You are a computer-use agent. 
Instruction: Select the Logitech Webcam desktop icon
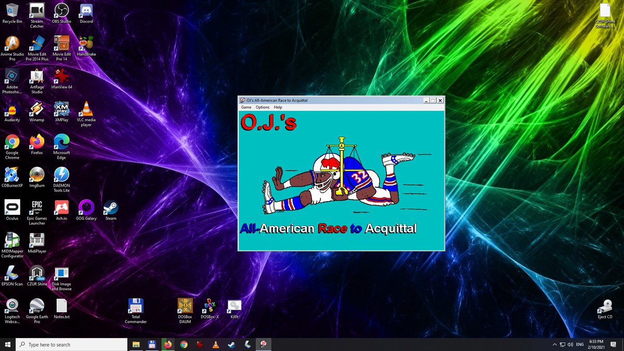[12, 310]
